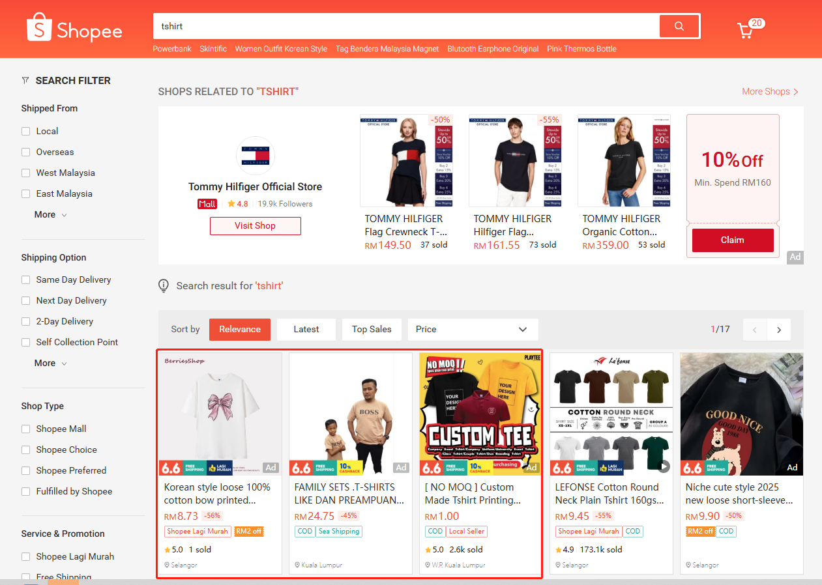Click the red Mall badge
Screen dimensions: 822x585
click(207, 204)
